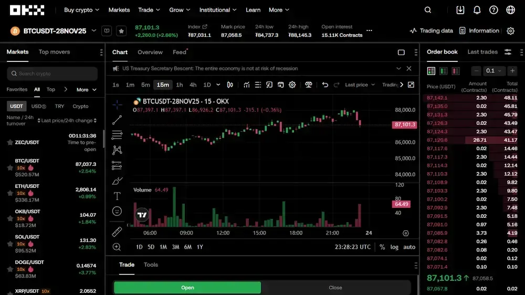Expand the Buy crypto menu
This screenshot has height=295, width=525.
click(x=82, y=10)
